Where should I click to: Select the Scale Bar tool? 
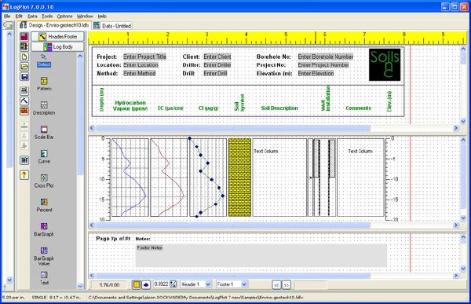44,133
